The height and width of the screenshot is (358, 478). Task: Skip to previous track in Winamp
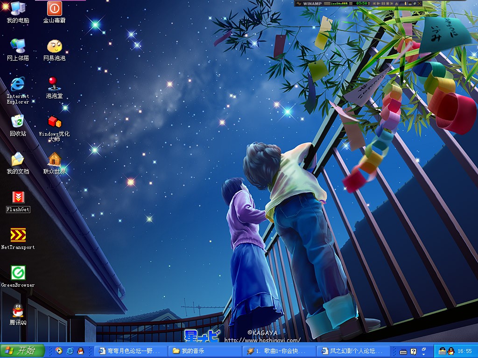(374, 4)
